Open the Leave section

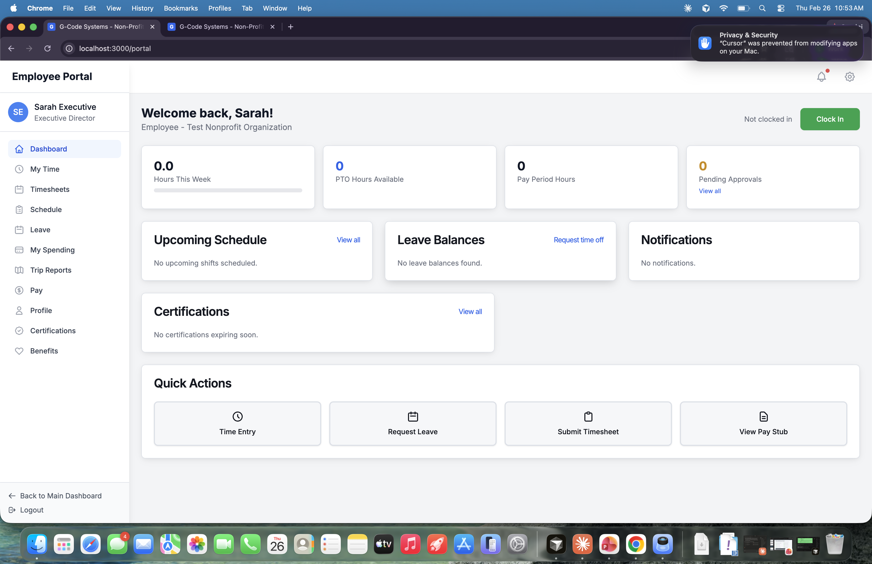point(40,230)
